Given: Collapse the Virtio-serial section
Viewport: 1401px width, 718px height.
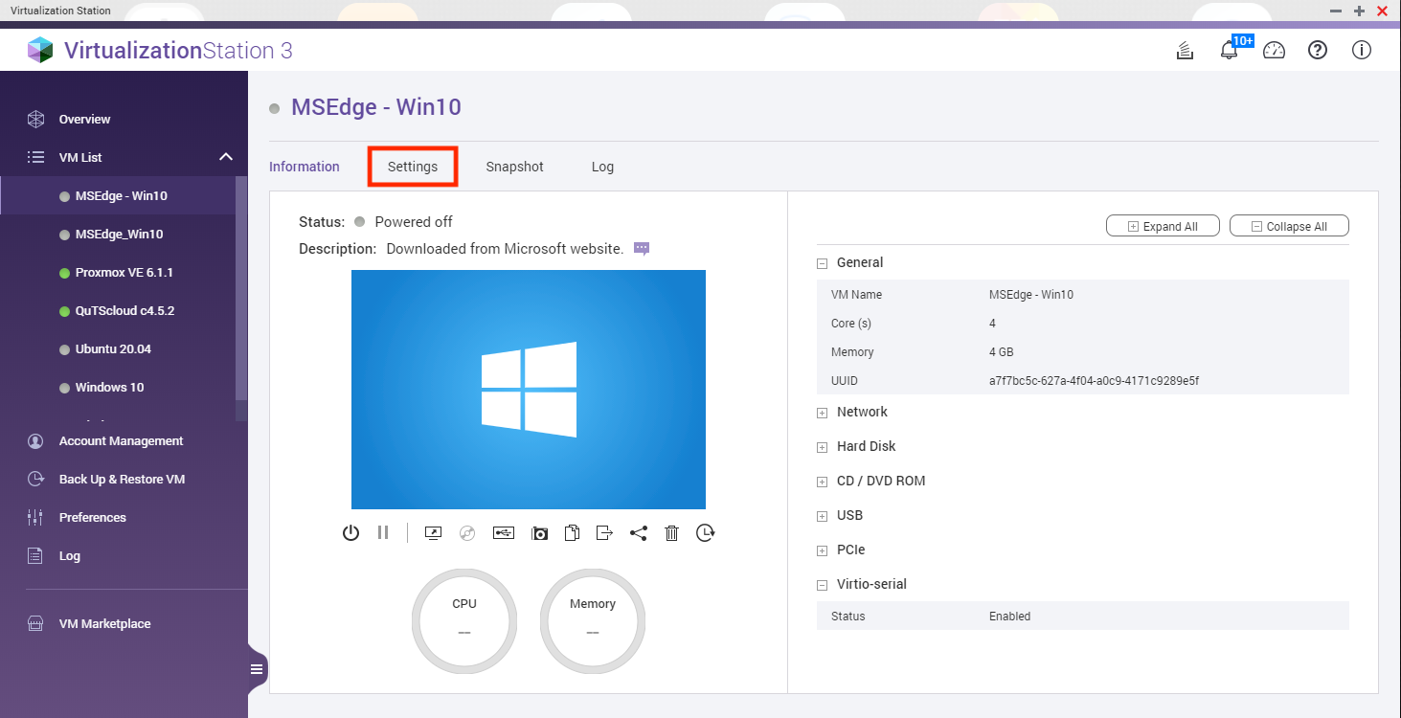Looking at the screenshot, I should [822, 585].
